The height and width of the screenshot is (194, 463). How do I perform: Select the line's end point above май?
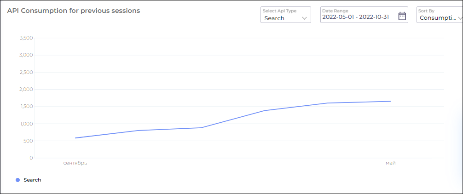click(x=390, y=101)
